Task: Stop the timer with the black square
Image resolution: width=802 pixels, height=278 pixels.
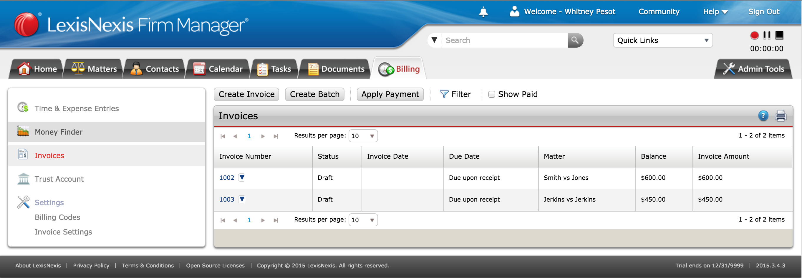Action: (779, 35)
